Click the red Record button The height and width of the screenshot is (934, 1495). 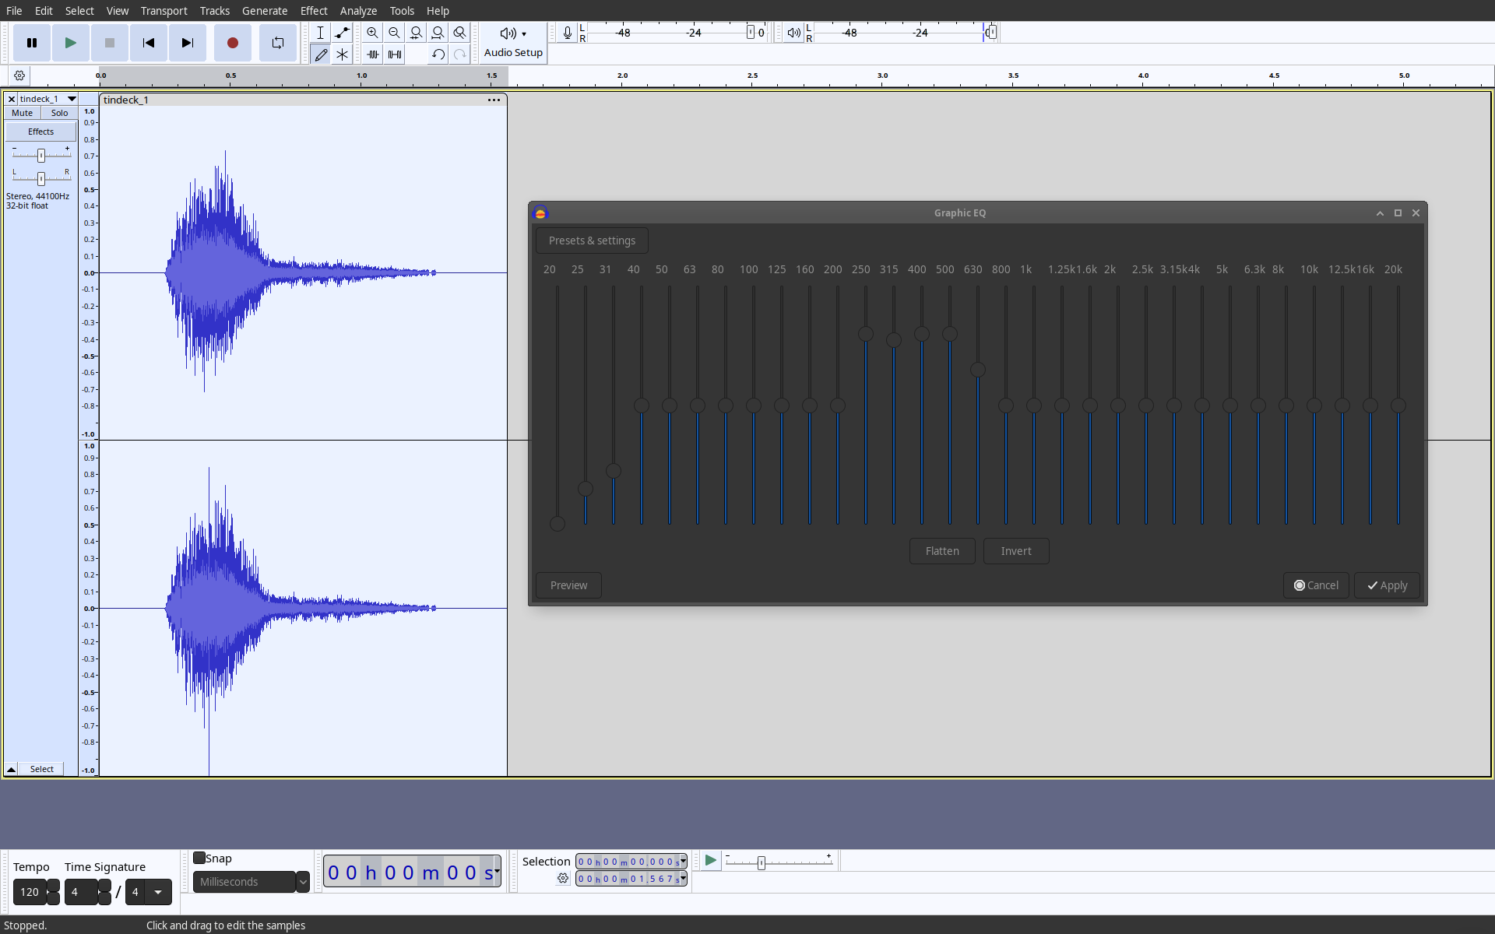[232, 43]
